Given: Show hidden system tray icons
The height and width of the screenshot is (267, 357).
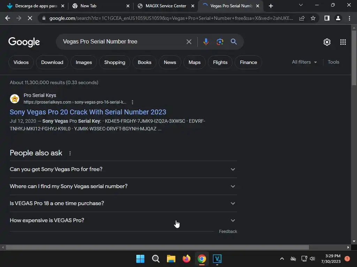Looking at the screenshot, I should click(282, 259).
